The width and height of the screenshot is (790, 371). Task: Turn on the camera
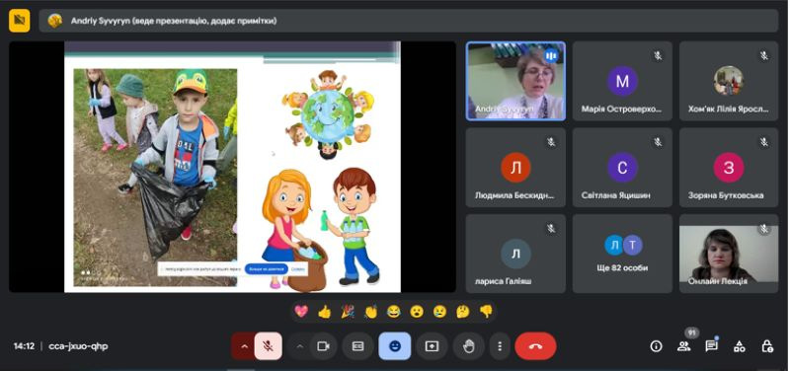[323, 345]
